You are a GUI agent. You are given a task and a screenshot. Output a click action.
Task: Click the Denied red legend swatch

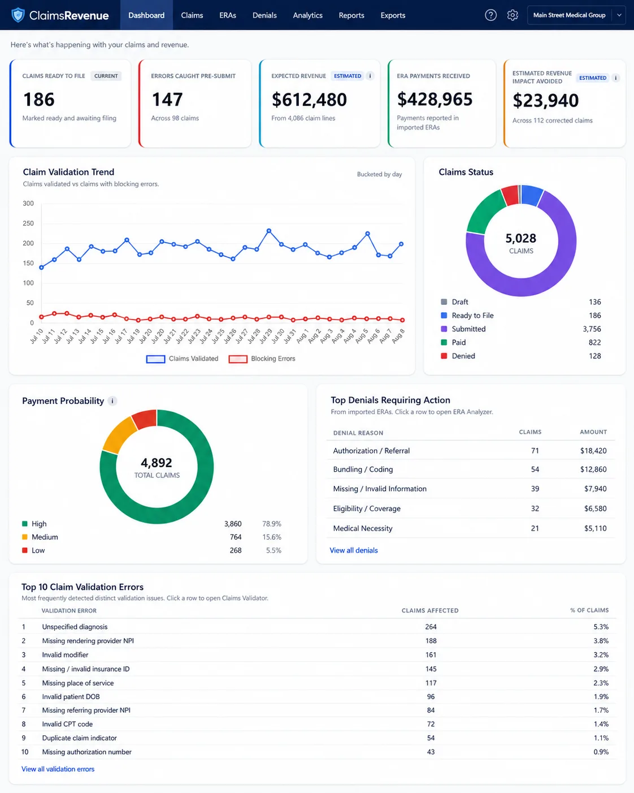click(x=444, y=356)
